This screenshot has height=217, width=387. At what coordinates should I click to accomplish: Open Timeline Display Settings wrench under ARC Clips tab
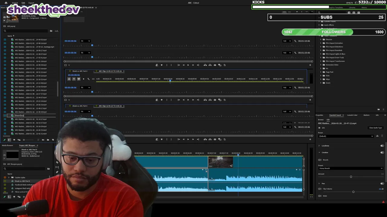tap(88, 79)
